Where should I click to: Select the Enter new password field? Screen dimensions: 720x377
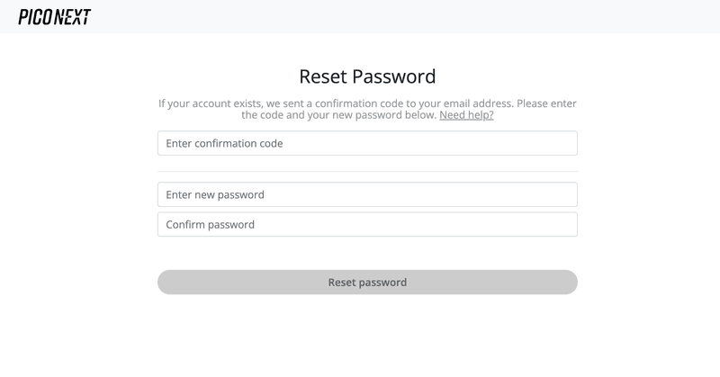point(367,194)
